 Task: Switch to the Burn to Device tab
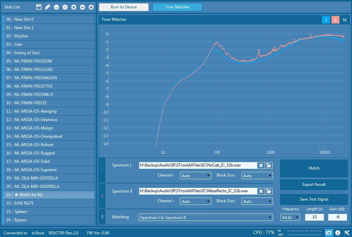click(x=124, y=7)
